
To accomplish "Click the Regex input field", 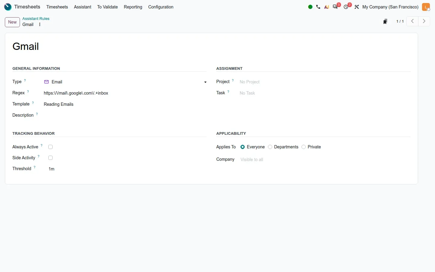I will [125, 93].
